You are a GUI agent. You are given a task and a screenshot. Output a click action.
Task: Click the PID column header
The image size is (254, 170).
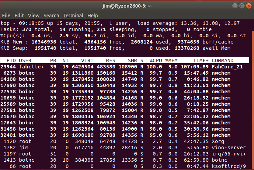point(11,60)
